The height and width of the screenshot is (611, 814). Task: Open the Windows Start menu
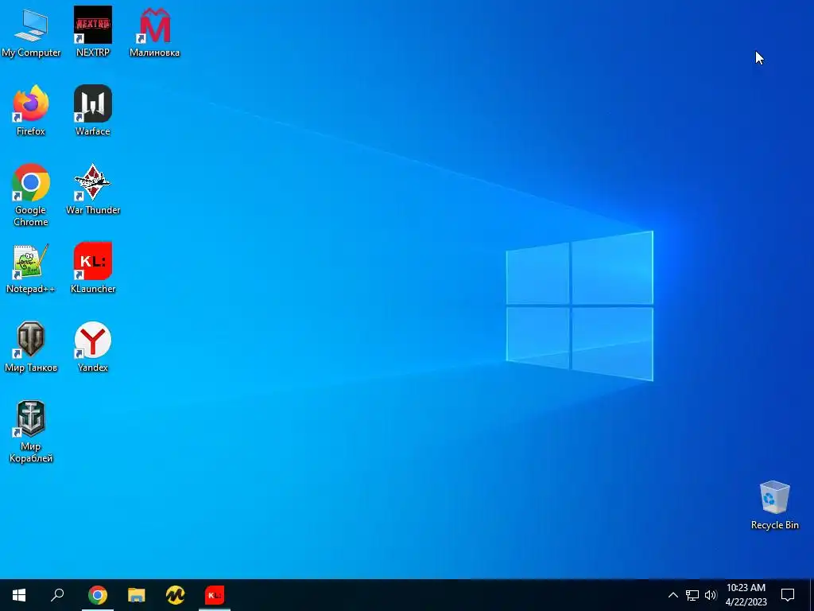(x=19, y=595)
